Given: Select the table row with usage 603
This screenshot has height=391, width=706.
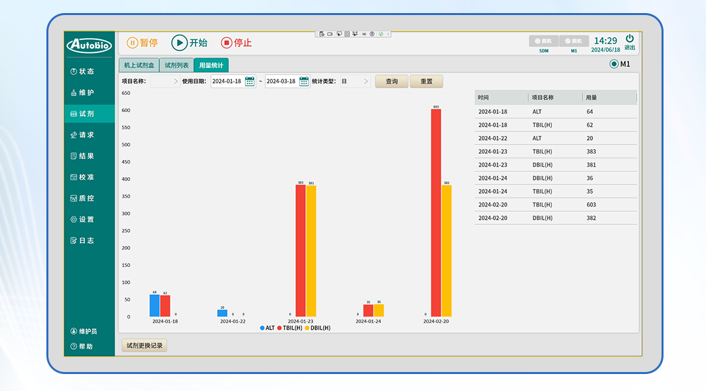Looking at the screenshot, I should pos(556,205).
